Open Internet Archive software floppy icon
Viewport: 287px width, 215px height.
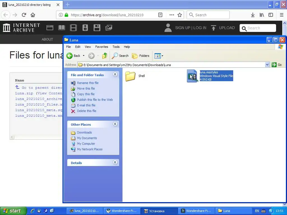(x=97, y=28)
